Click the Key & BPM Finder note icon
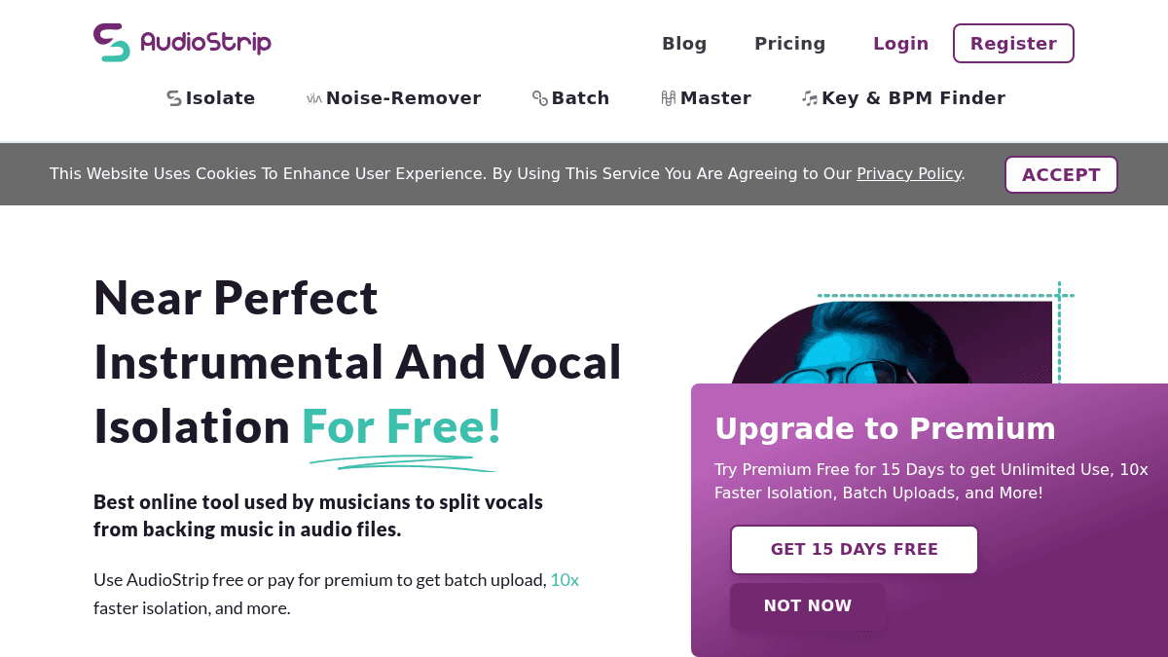This screenshot has height=657, width=1168. (x=810, y=98)
